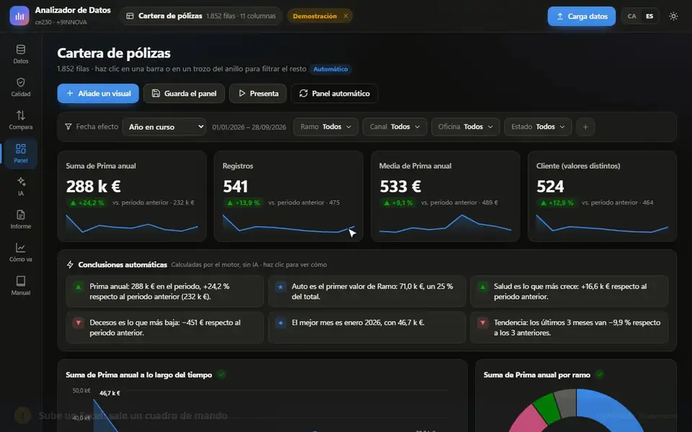
Task: Open the Calidad shield section
Action: point(21,87)
